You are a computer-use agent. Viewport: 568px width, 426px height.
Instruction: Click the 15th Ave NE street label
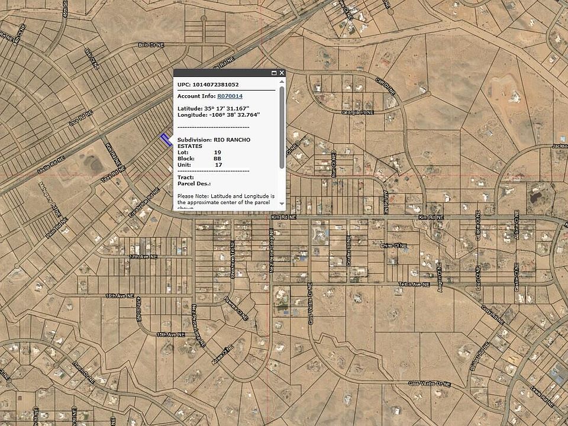(x=170, y=335)
